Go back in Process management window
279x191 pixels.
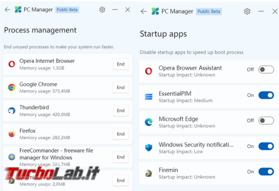click(x=7, y=9)
